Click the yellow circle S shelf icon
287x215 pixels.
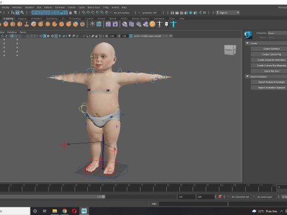point(152,24)
